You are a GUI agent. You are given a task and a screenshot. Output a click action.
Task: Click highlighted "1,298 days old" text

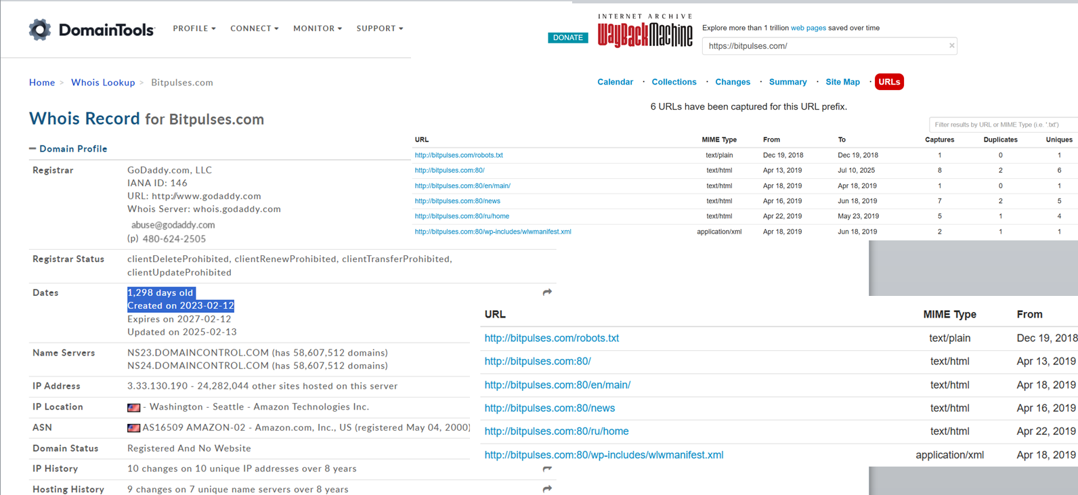(160, 293)
